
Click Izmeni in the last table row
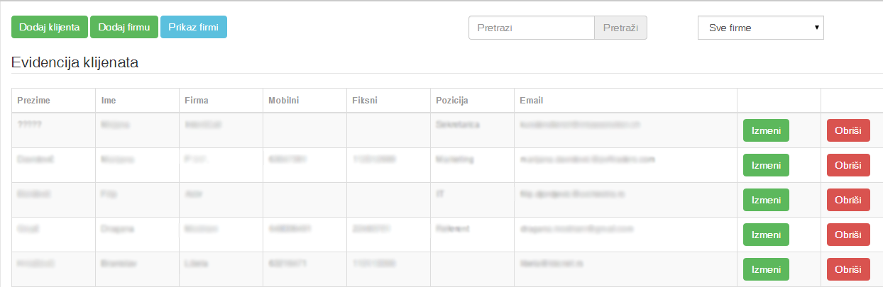(x=766, y=269)
